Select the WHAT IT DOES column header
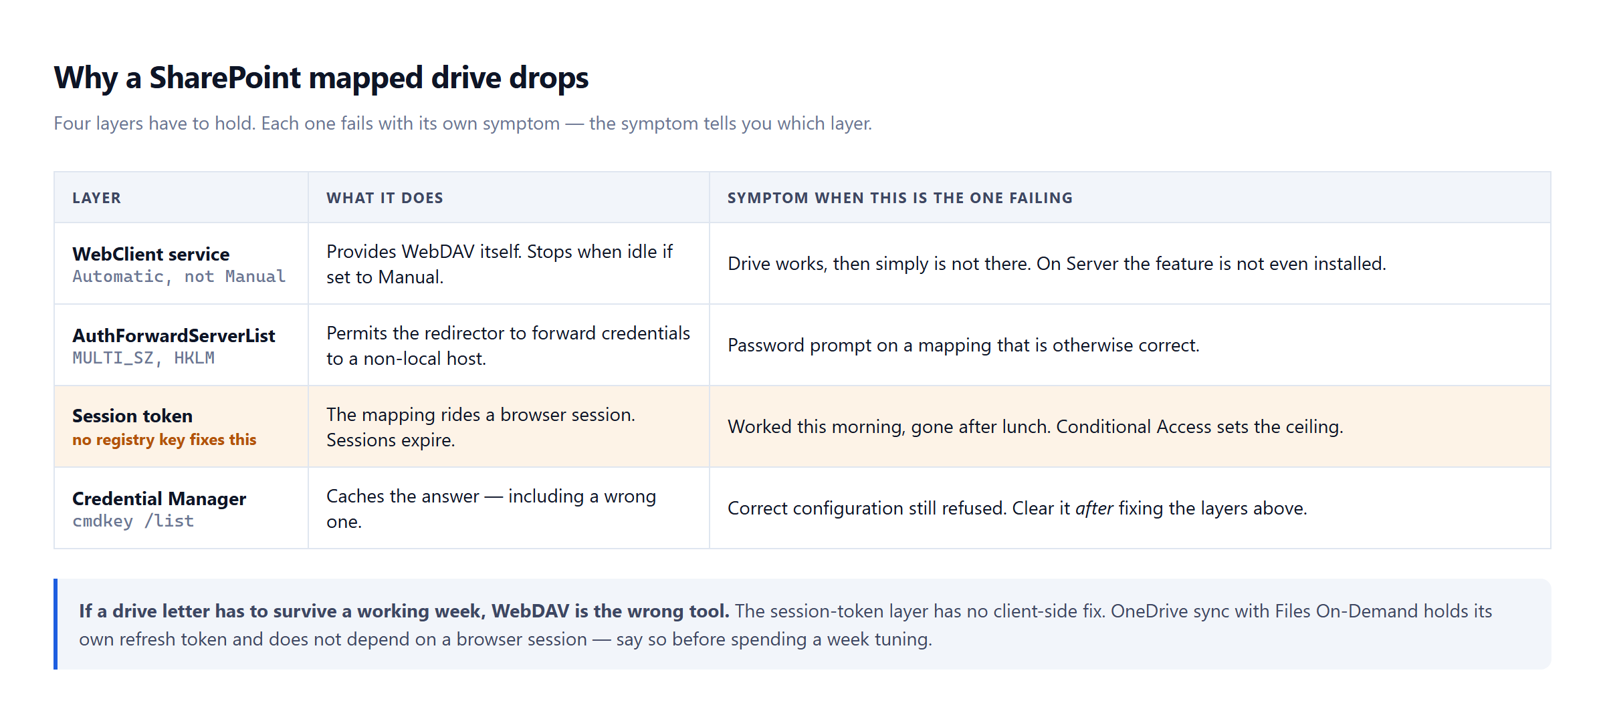This screenshot has height=723, width=1605. coord(385,198)
